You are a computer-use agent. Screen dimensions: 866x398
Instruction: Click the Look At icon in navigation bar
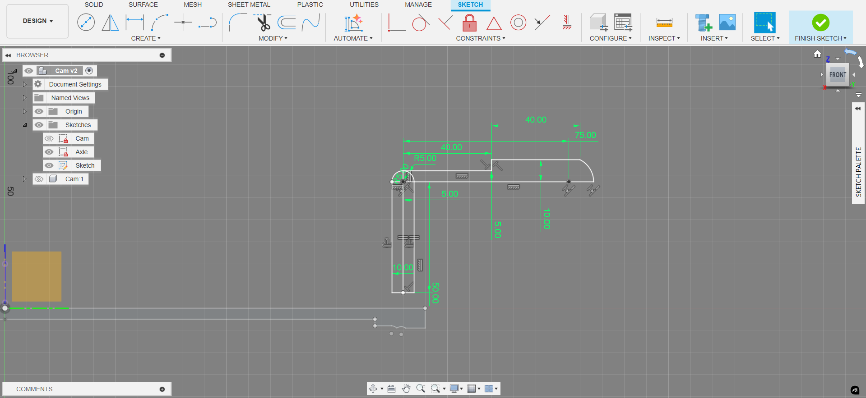(391, 389)
